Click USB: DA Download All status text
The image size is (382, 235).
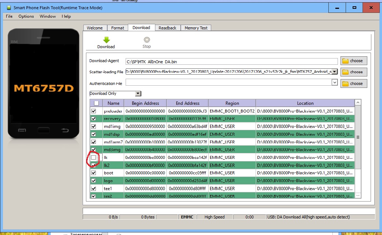pos(309,217)
